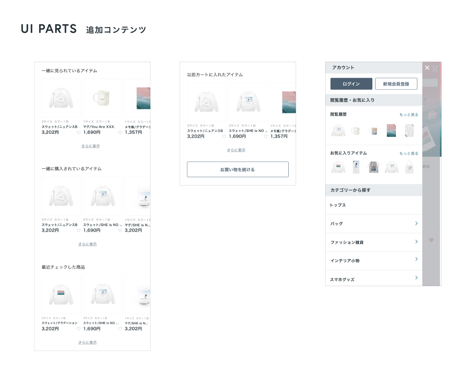Image resolution: width=476 pixels, height=373 pixels.
Task: Open the トップス category row
Action: tap(374, 205)
